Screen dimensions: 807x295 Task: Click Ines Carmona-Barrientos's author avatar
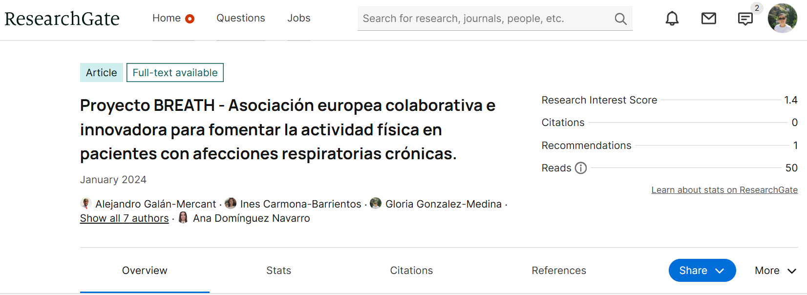231,203
